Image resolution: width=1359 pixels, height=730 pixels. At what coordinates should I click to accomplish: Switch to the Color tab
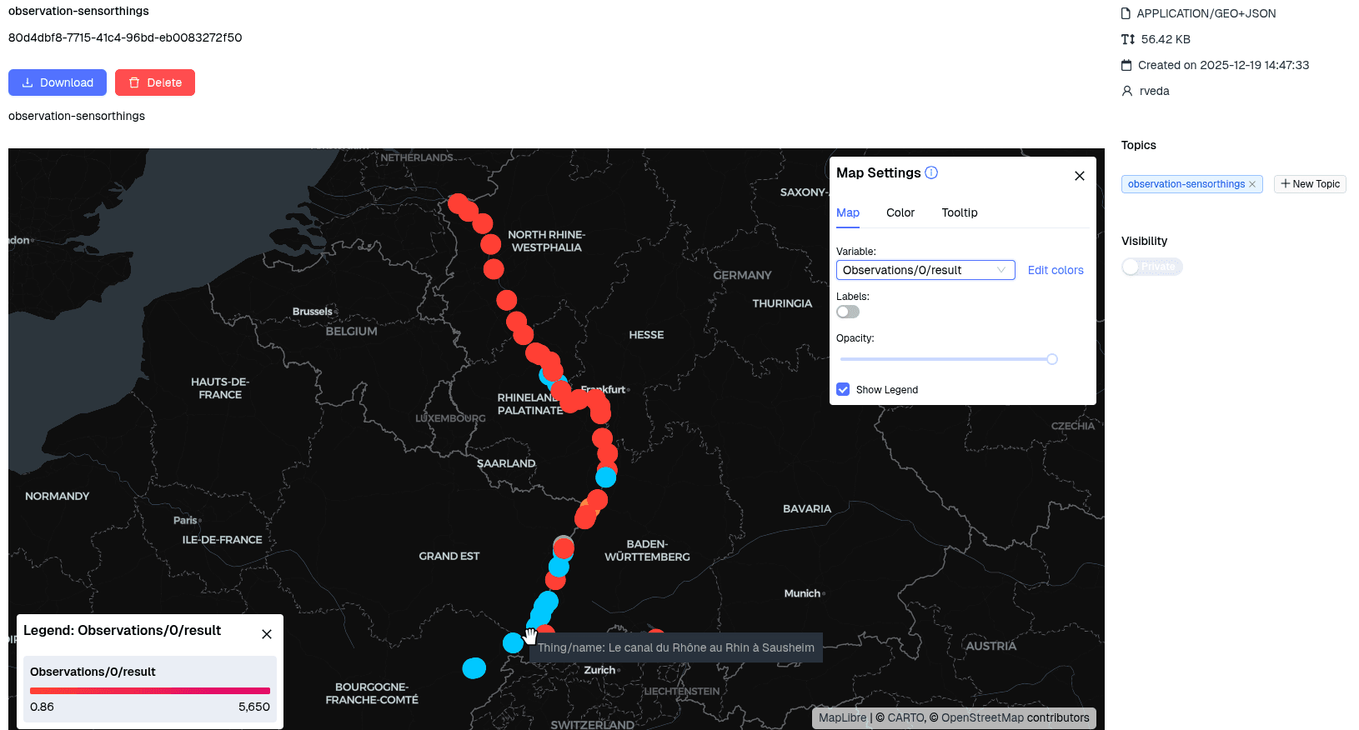[x=900, y=212]
